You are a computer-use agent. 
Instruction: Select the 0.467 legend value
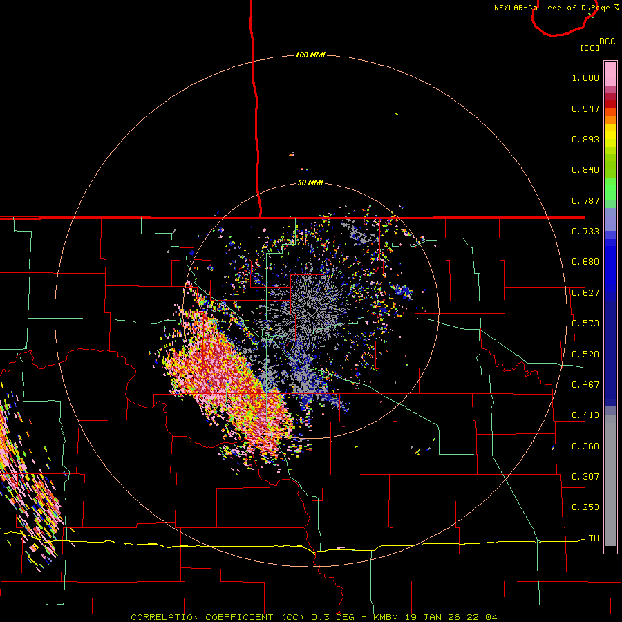(x=585, y=385)
